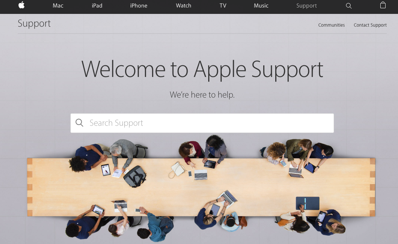The height and width of the screenshot is (244, 398).
Task: Open the shopping bag icon
Action: point(383,5)
